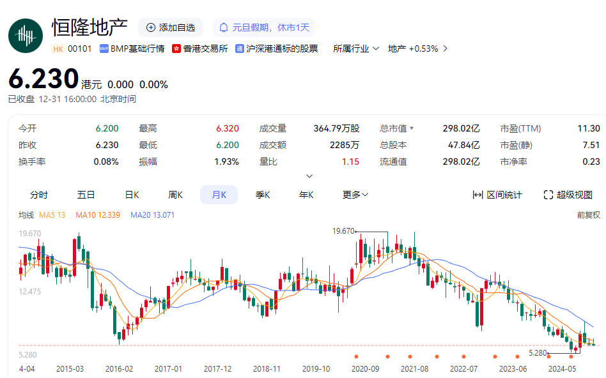Click the 市盈(TTM) value 11.30

(589, 128)
